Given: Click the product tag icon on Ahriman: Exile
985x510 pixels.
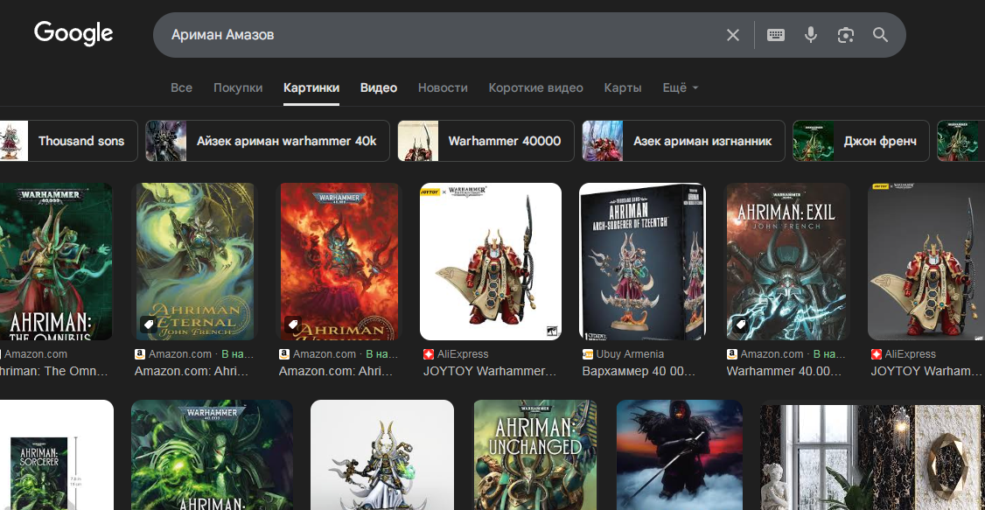Looking at the screenshot, I should pyautogui.click(x=741, y=325).
